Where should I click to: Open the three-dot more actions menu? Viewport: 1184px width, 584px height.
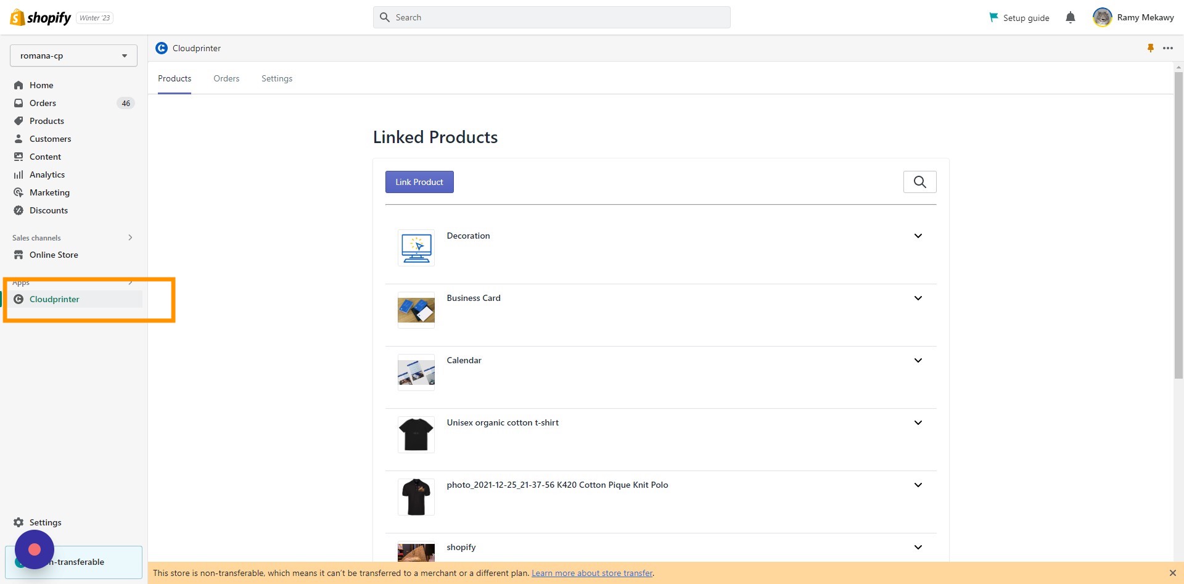pos(1168,48)
